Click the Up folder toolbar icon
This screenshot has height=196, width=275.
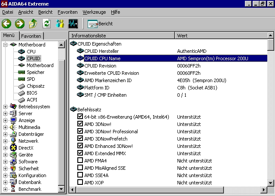33,24
